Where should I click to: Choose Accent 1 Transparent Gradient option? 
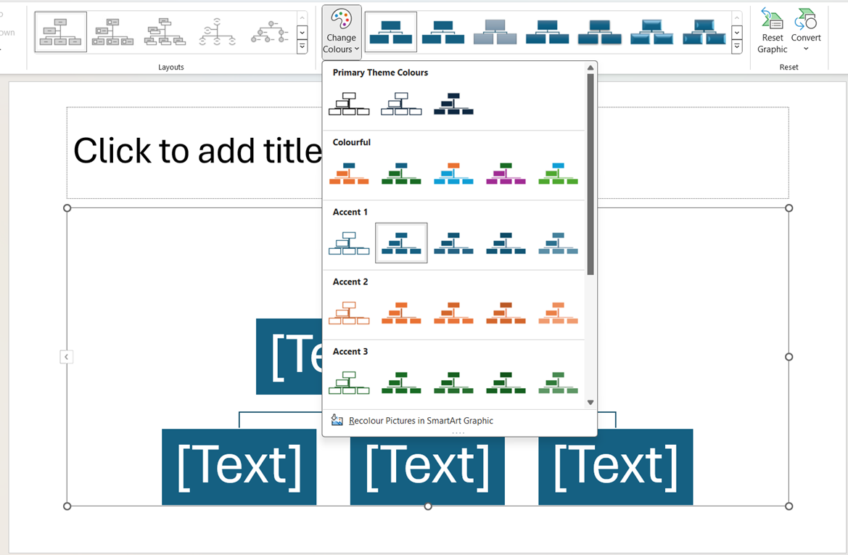tap(558, 244)
